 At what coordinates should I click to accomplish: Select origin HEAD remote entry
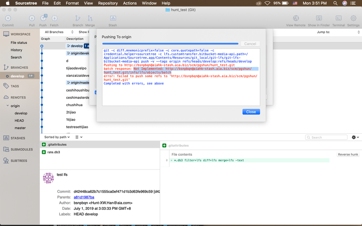pos(19,121)
